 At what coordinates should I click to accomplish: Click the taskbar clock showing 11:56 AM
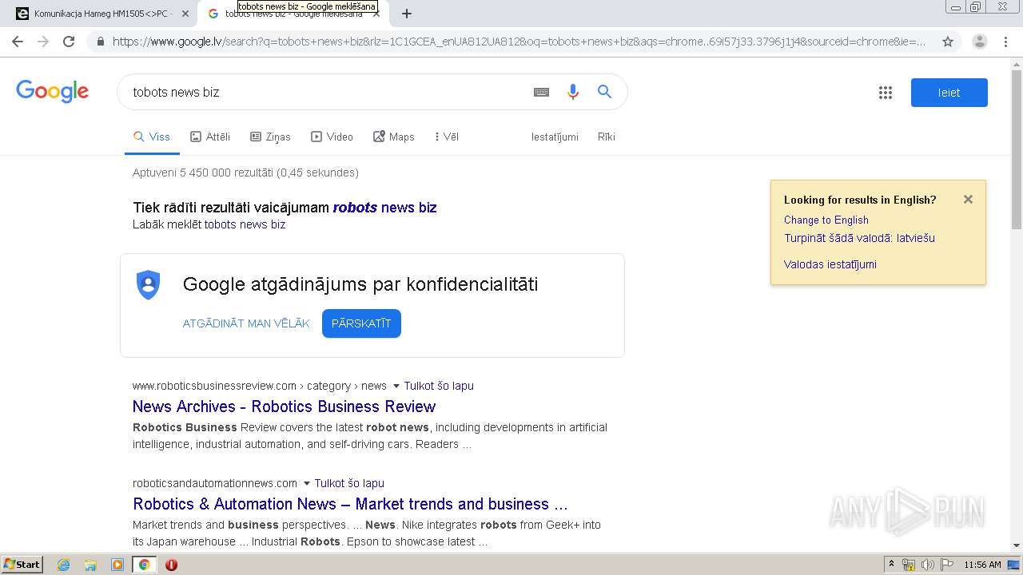click(x=982, y=565)
